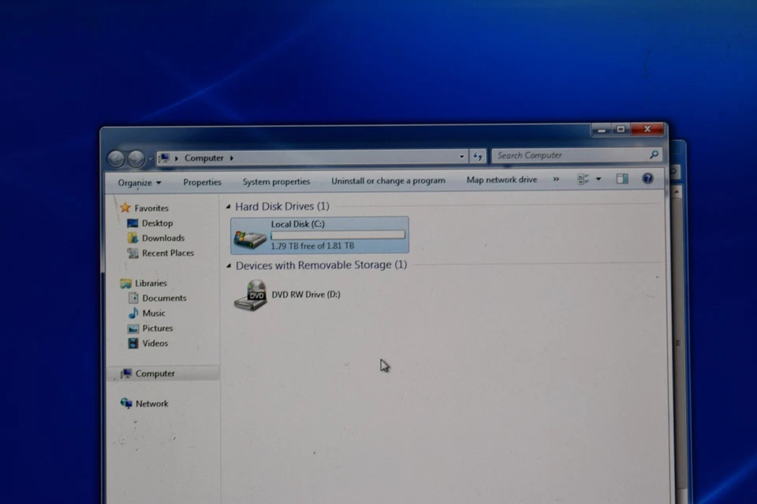Click the toolbar overflow chevron
Screen dimensions: 757x504
[x=555, y=180]
